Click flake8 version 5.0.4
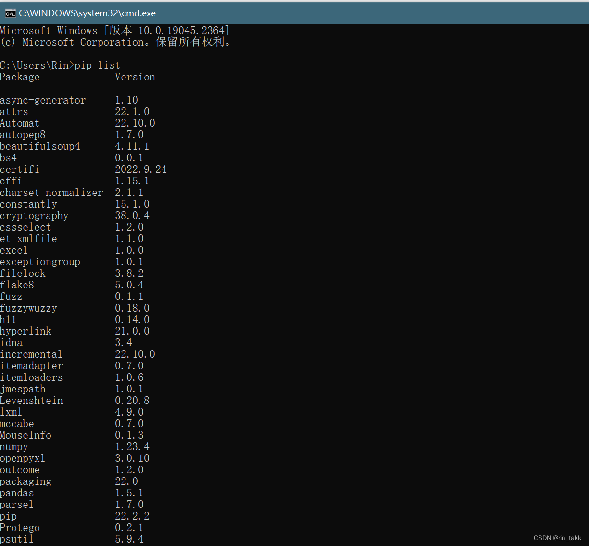 (x=129, y=285)
